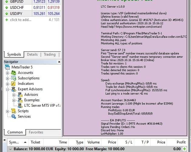Select LTC Server MT5 VIP expert
Screen dimensions: 191x152
tap(42, 105)
